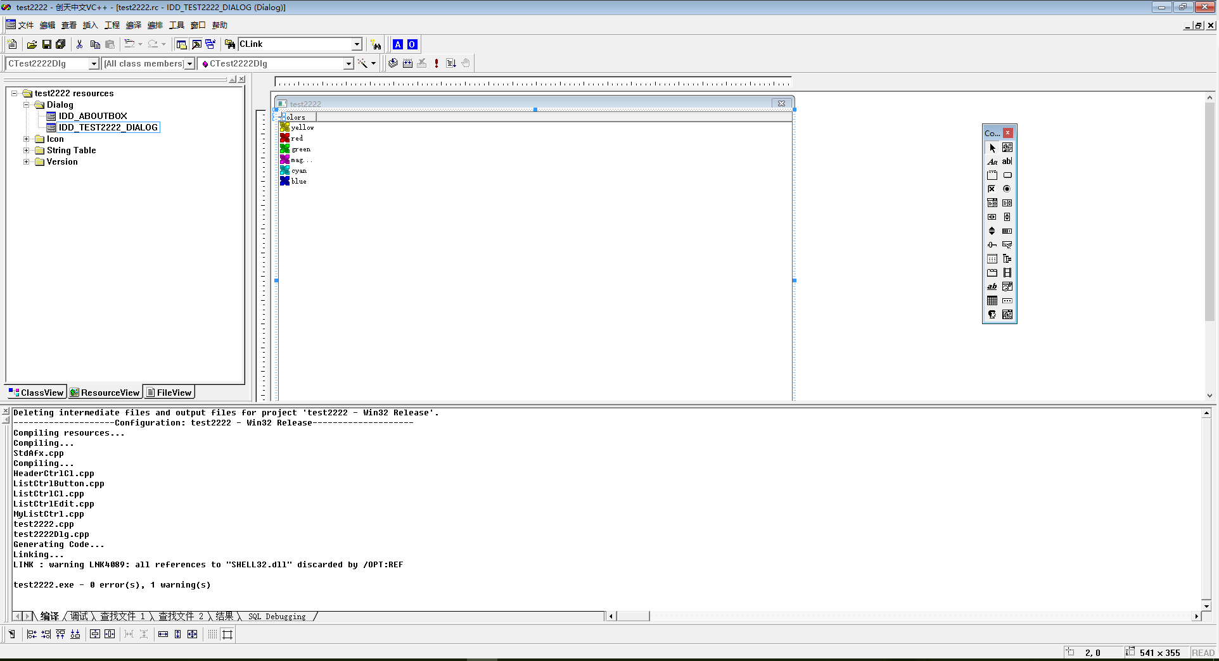This screenshot has height=661, width=1219.
Task: Select IDD_ABOUTBOX in the resource tree
Action: tap(93, 116)
